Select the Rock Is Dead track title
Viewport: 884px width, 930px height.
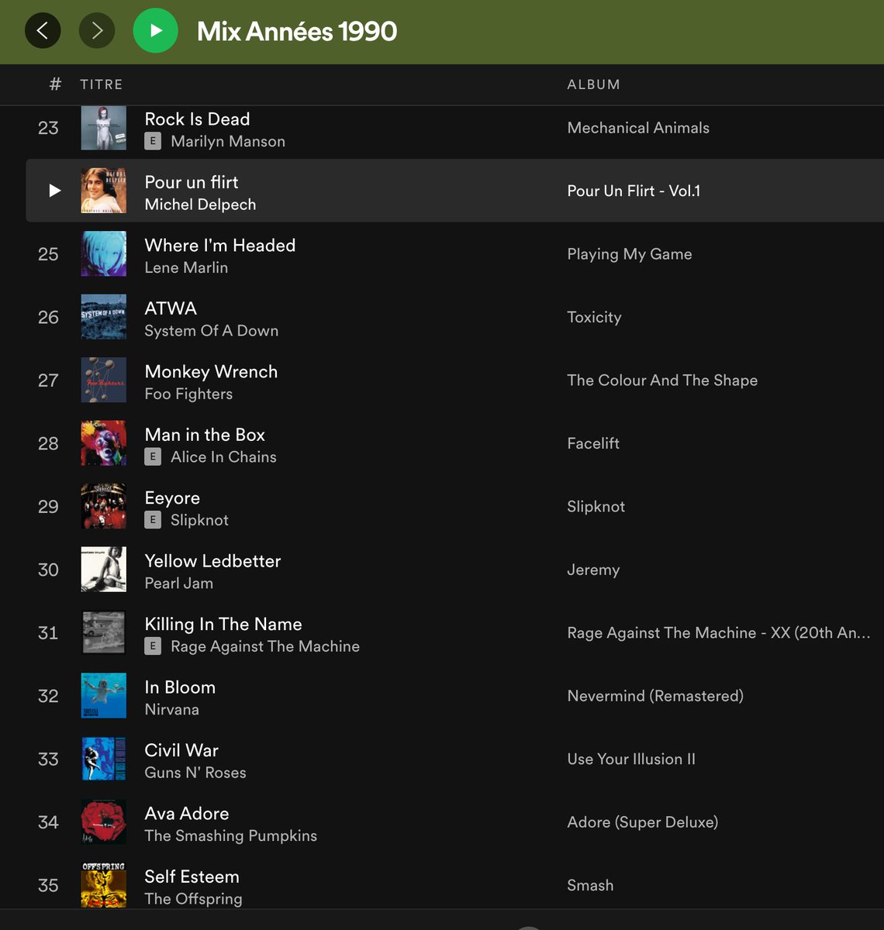pos(197,119)
